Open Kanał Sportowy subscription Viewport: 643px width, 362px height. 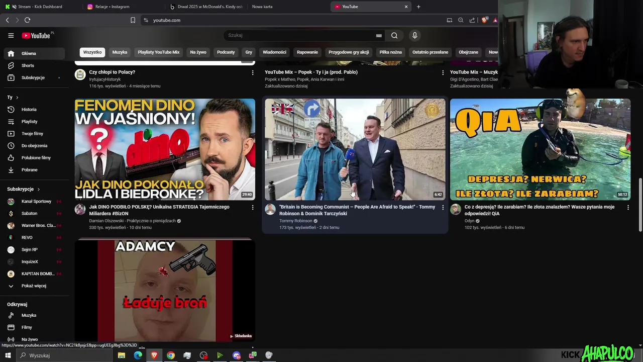[34, 201]
